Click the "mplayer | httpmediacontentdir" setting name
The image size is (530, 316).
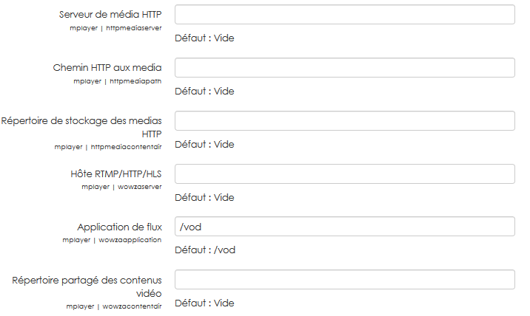pos(107,146)
